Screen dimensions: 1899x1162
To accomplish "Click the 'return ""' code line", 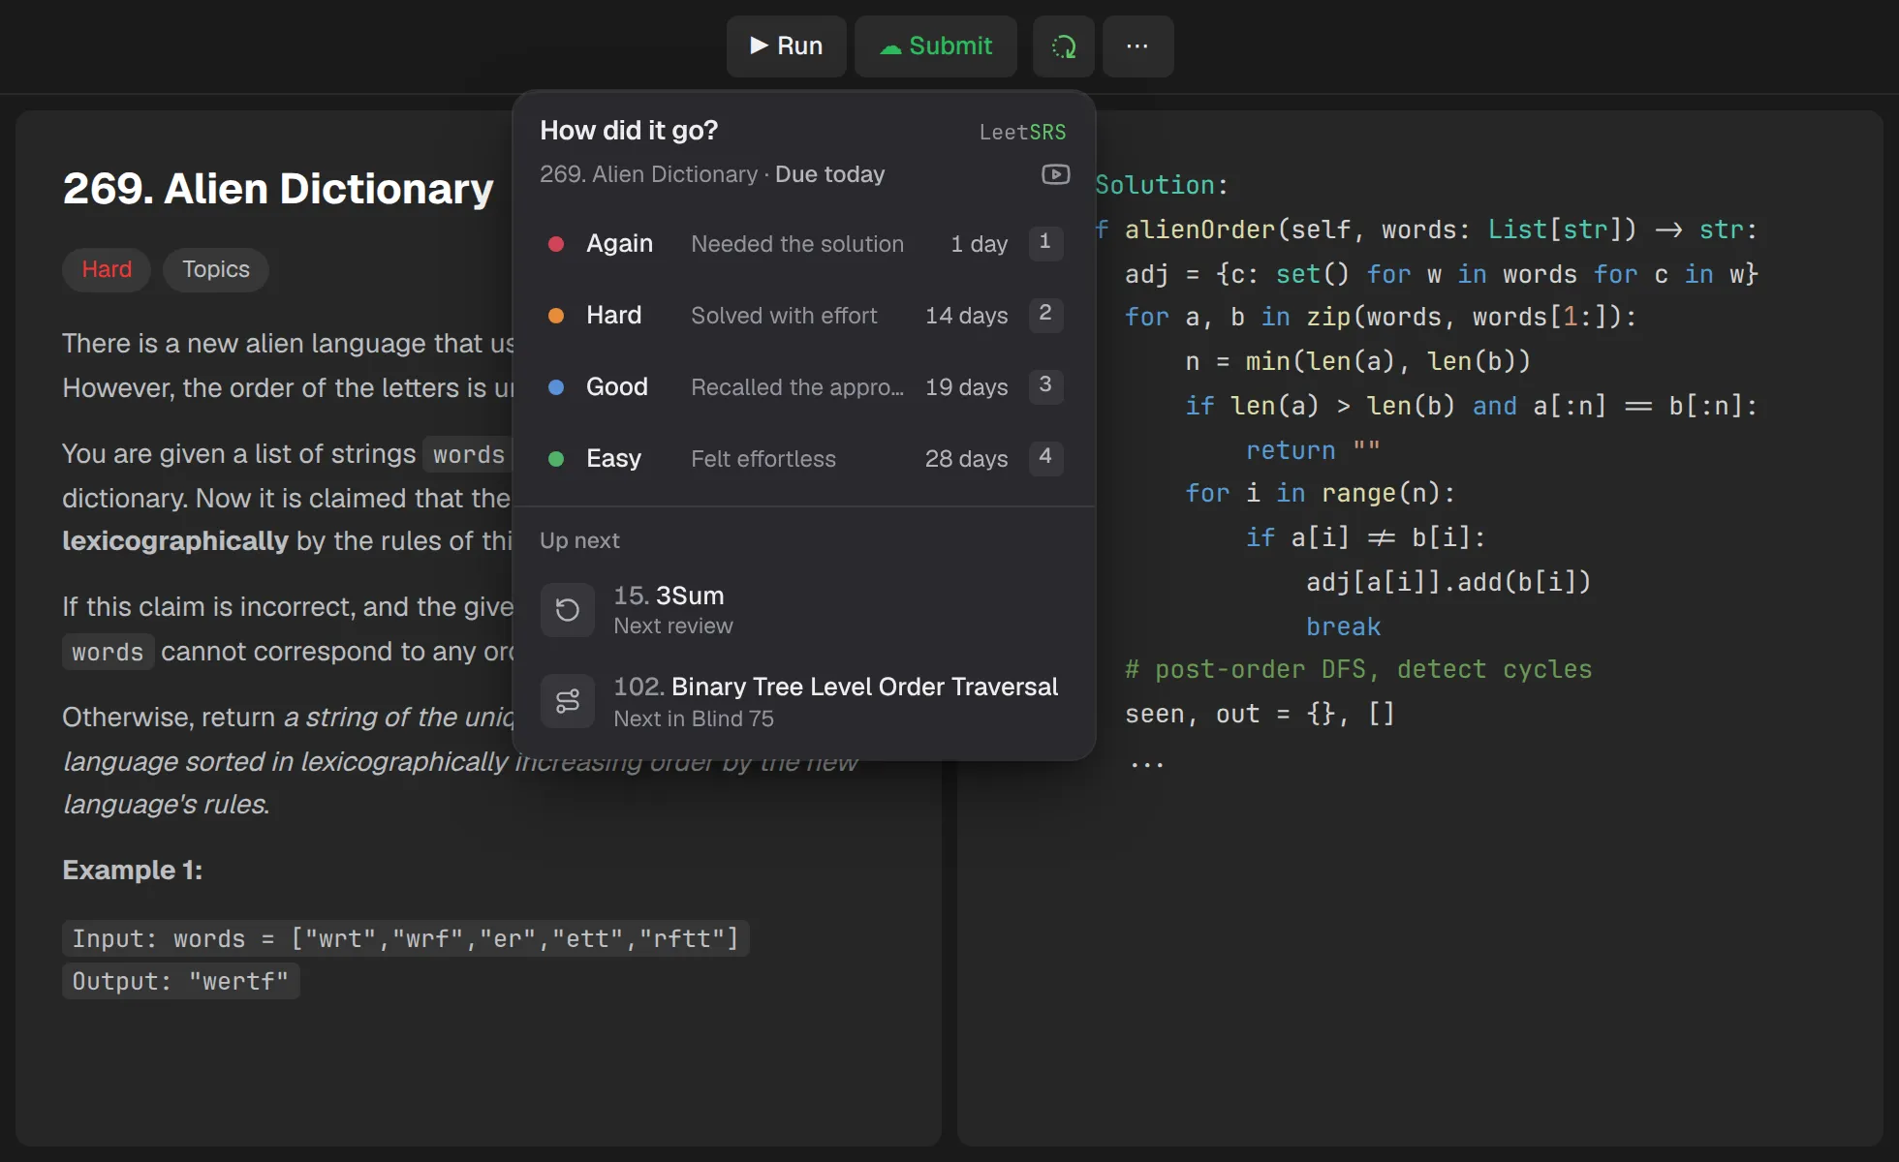I will pos(1313,450).
